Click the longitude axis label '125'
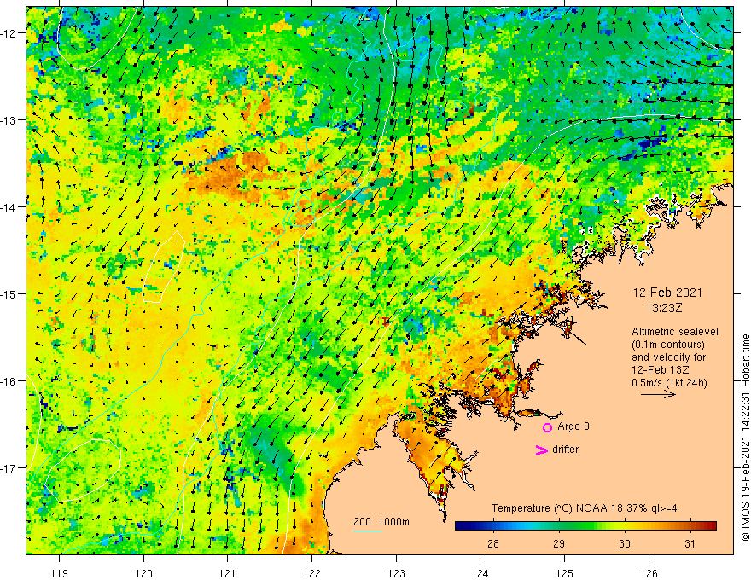The height and width of the screenshot is (580, 751). pos(564,573)
